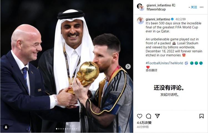Image resolution: width=208 pixels, height=133 pixels.
Task: Click the caption username gianni_infantino
Action: 158,19
